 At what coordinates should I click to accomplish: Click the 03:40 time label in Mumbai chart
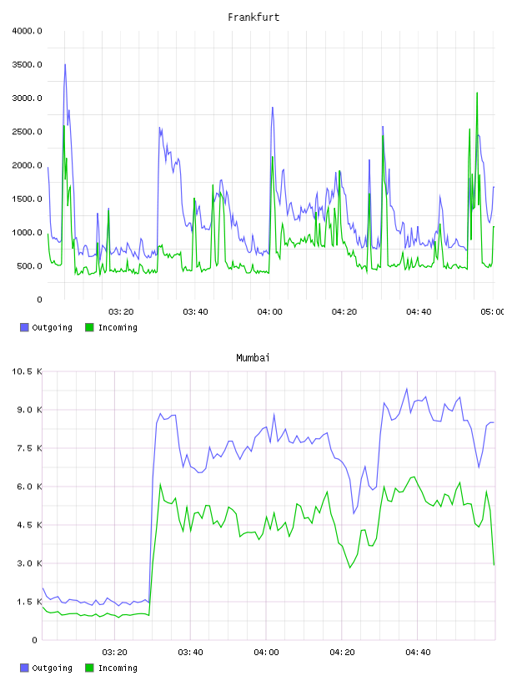coord(190,653)
